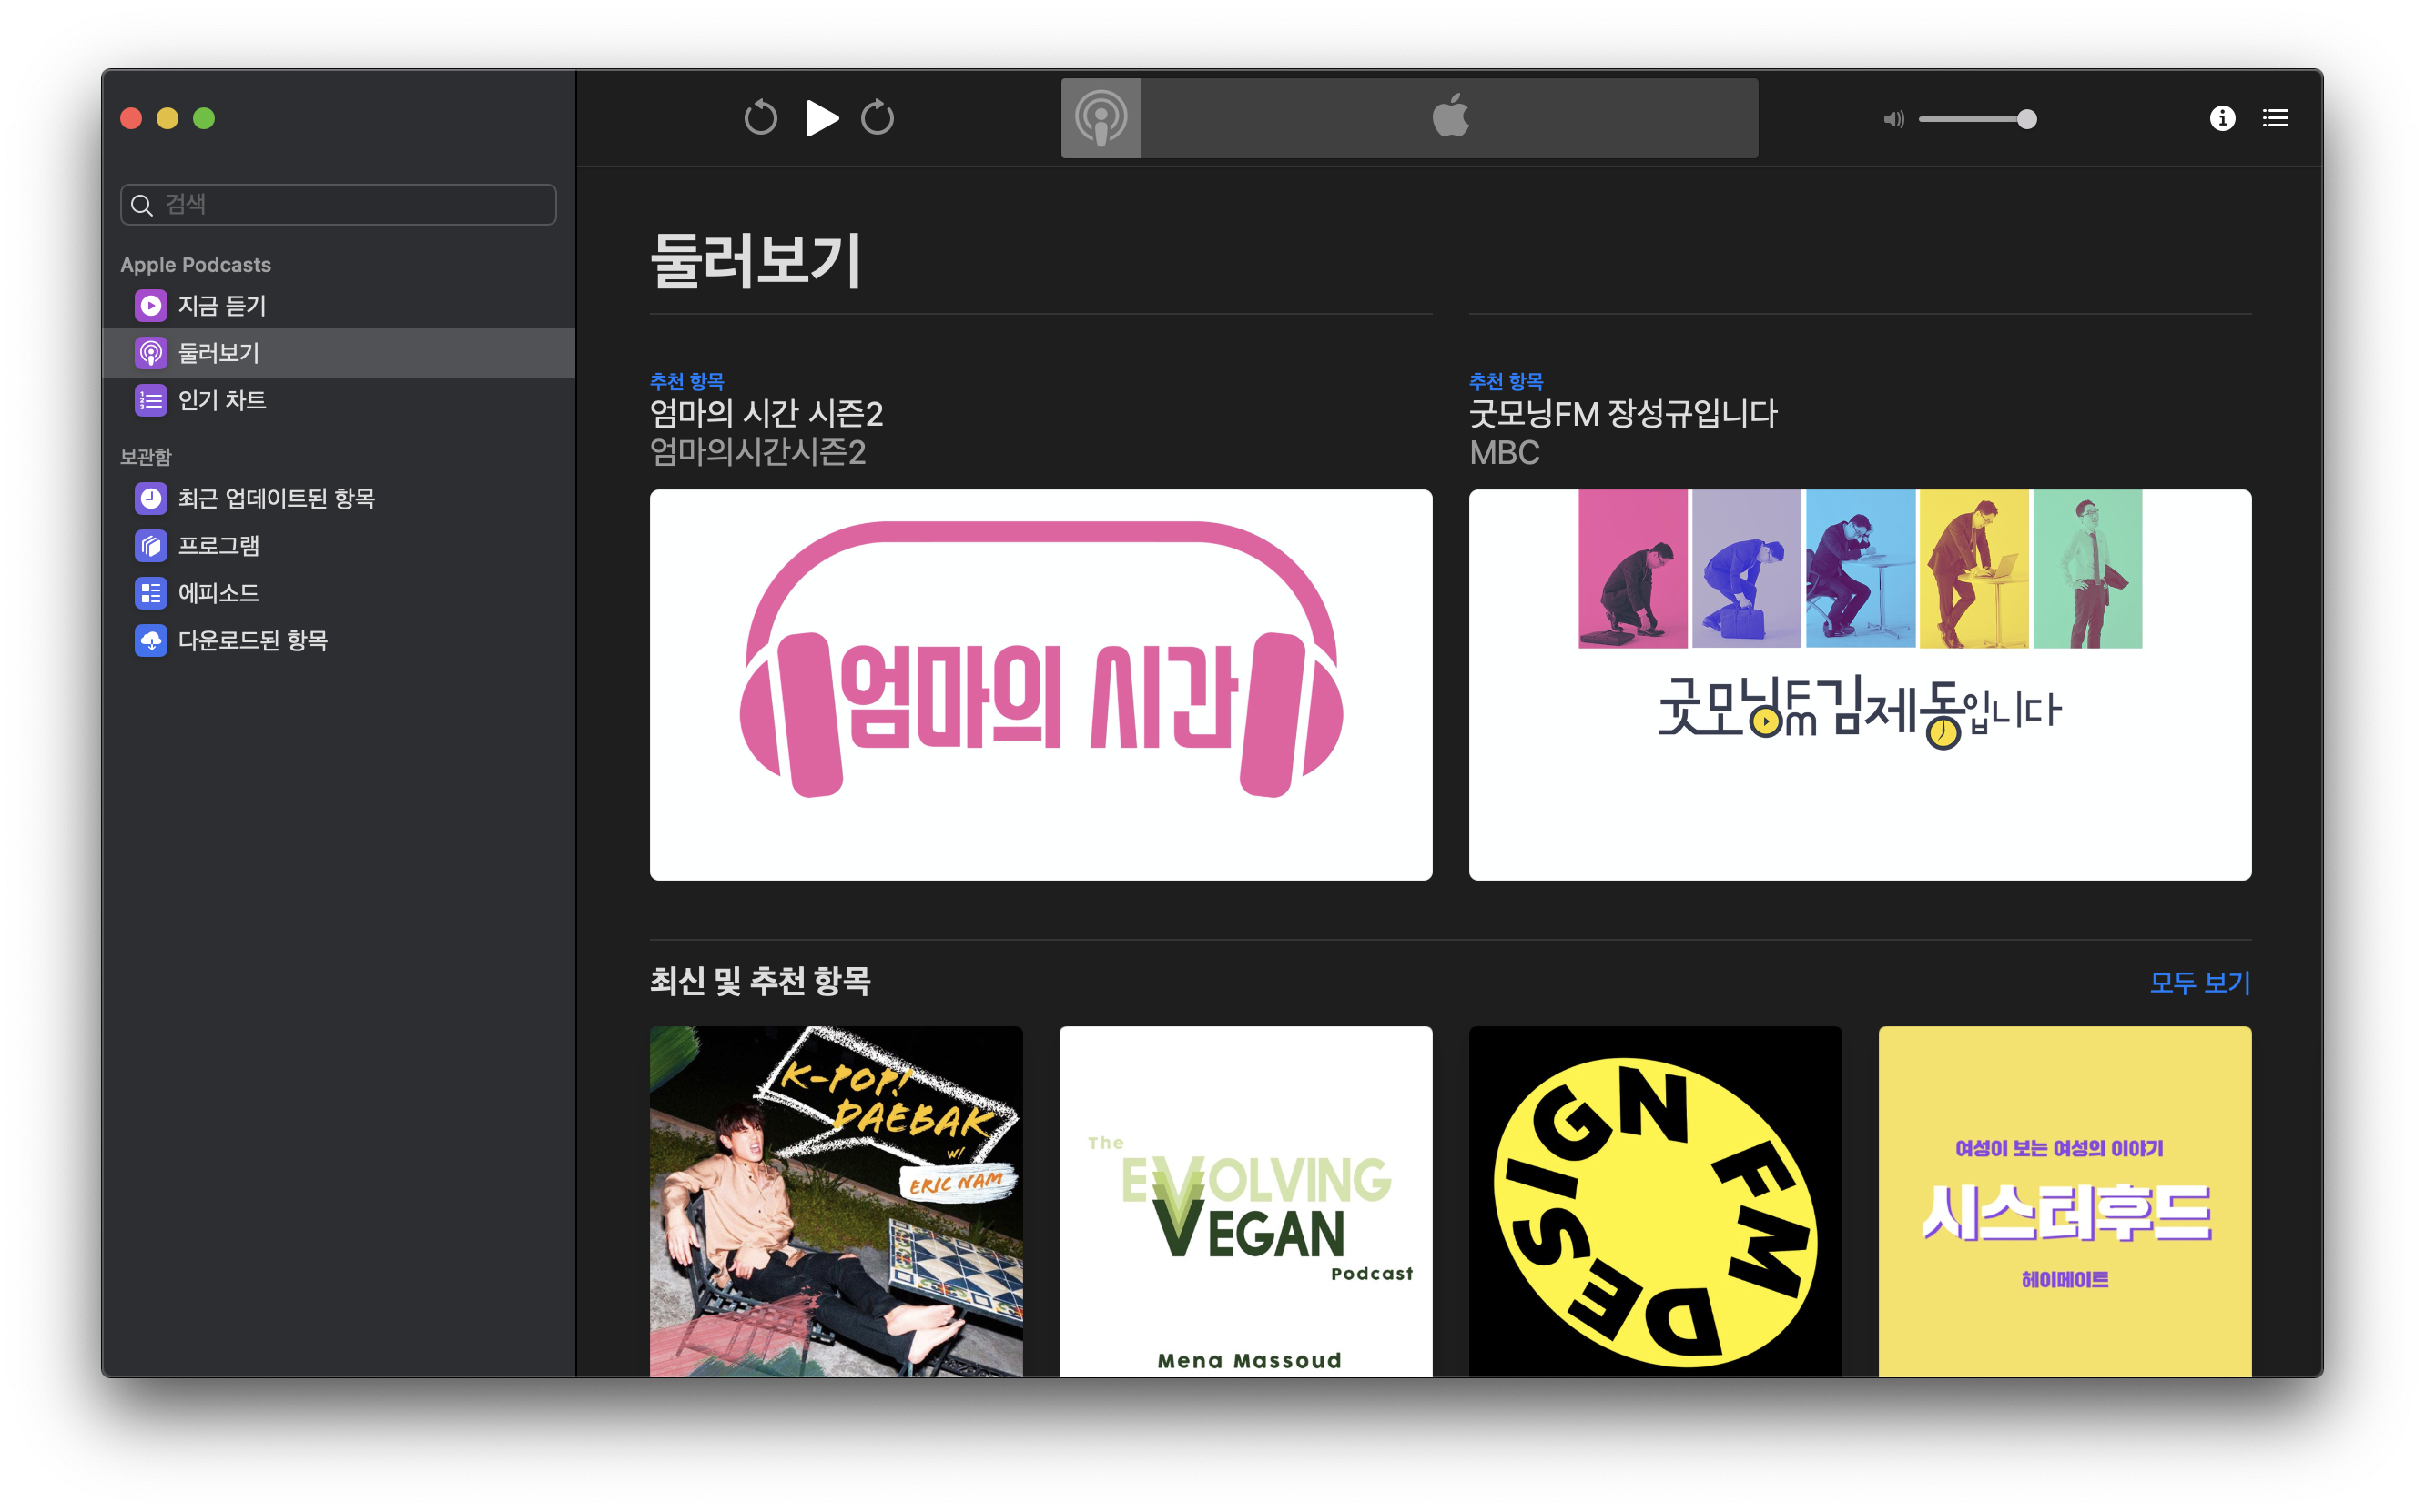Open 에피소드 library section
The height and width of the screenshot is (1512, 2425).
click(x=218, y=593)
